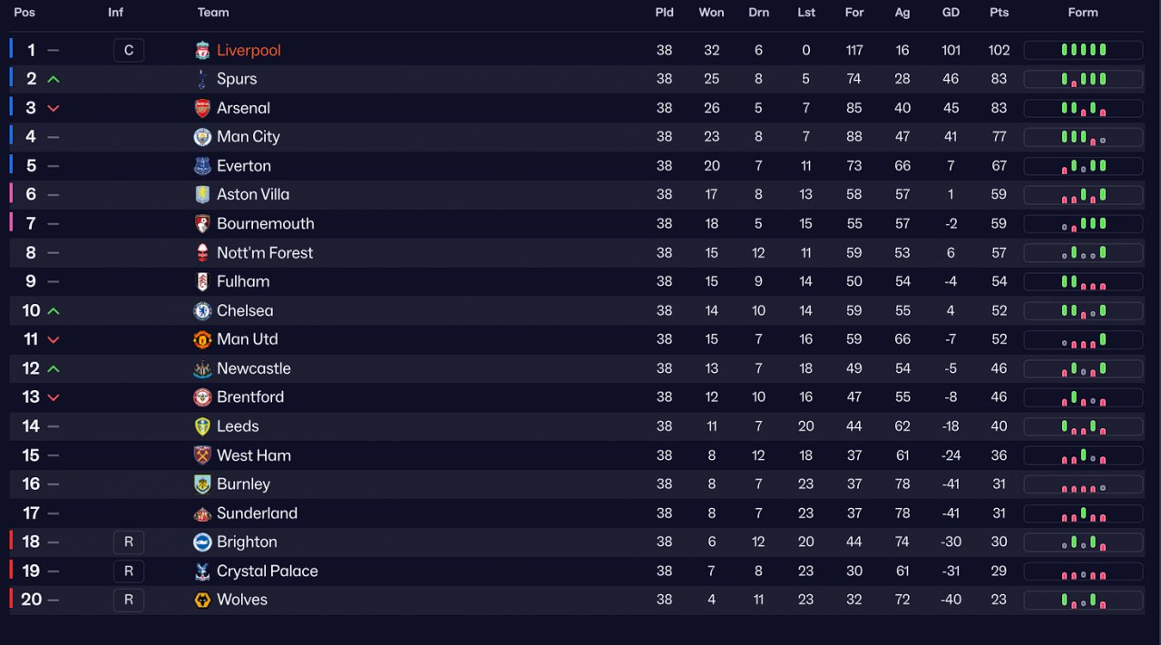Click the Newcastle crest icon
The image size is (1161, 645).
[x=202, y=368]
